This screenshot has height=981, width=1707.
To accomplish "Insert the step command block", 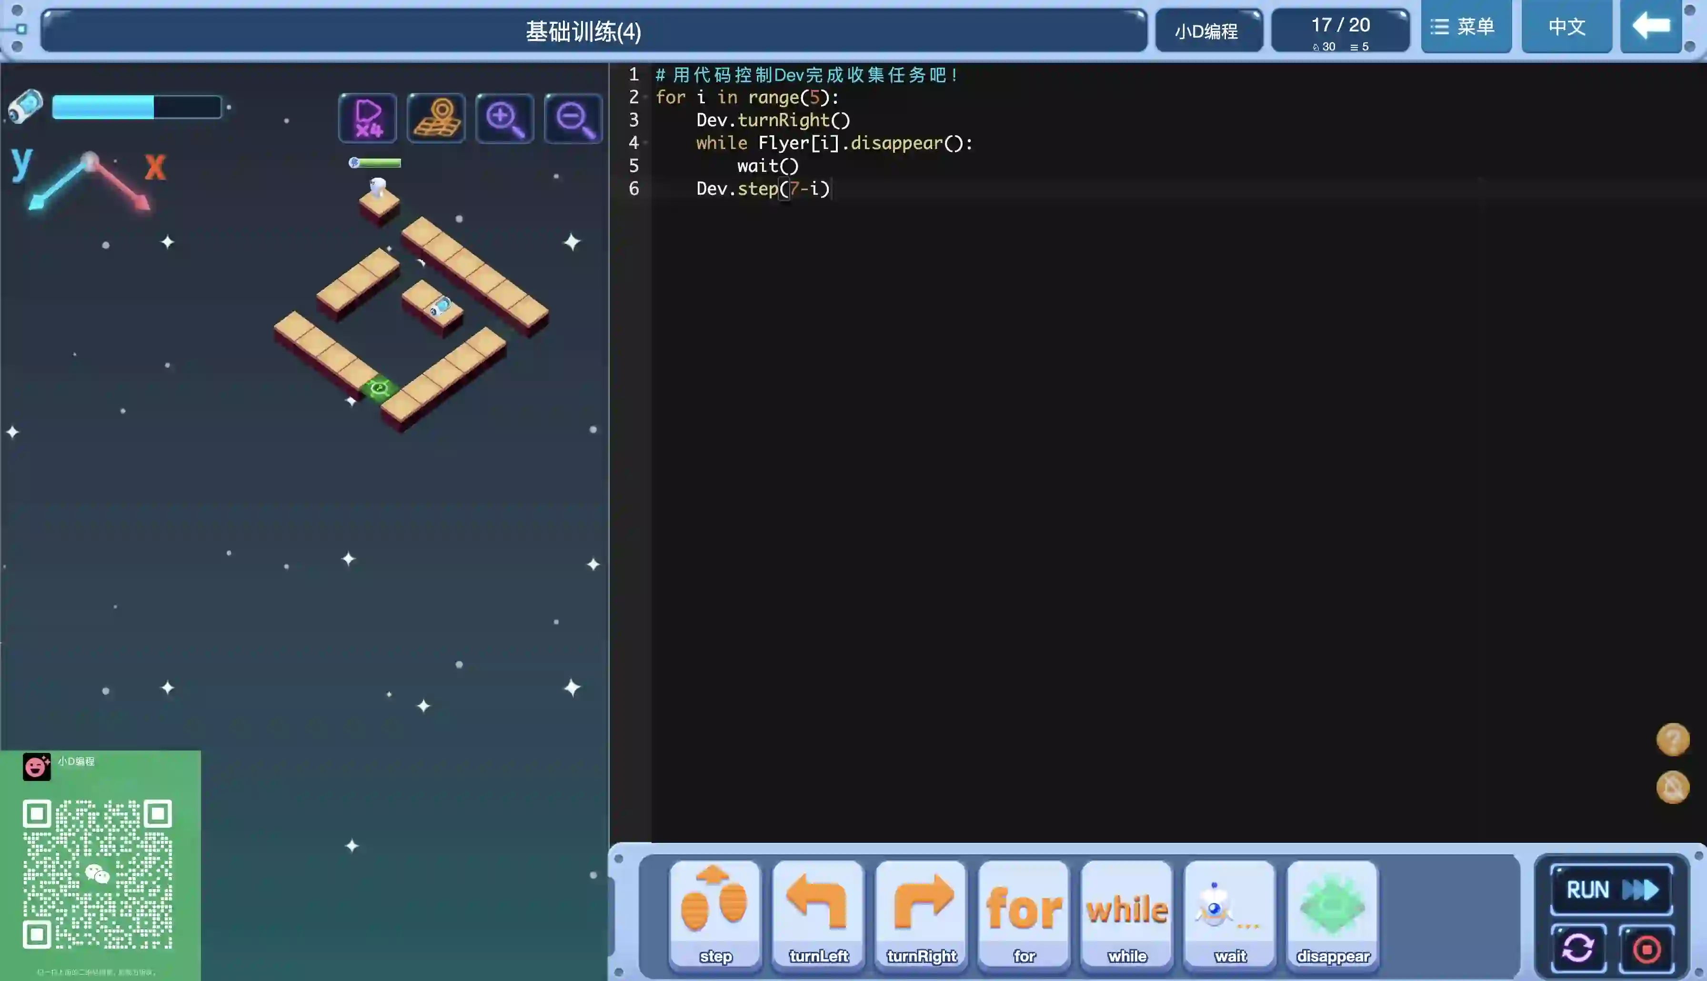I will (x=715, y=913).
